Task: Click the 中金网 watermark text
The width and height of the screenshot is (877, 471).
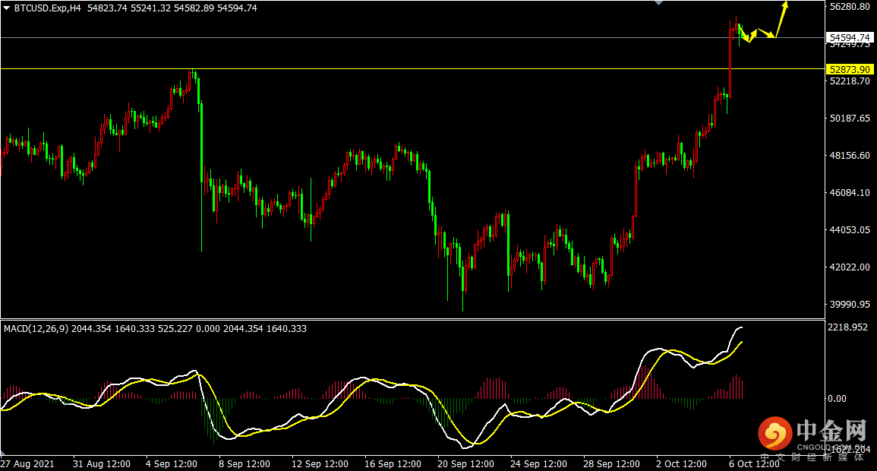Action: tap(832, 430)
